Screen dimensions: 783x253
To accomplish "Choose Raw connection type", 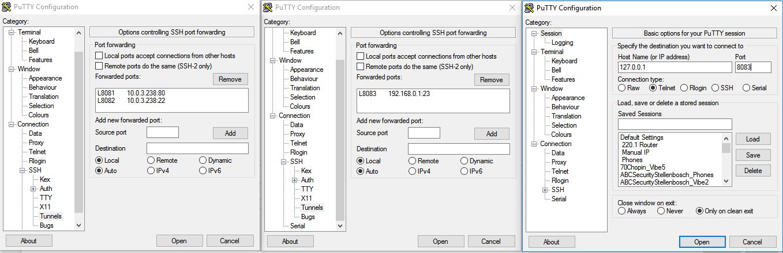I will [622, 88].
